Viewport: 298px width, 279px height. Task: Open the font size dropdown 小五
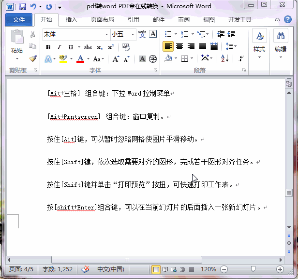[133, 34]
